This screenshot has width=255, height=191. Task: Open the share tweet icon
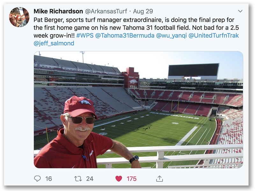click(x=159, y=179)
